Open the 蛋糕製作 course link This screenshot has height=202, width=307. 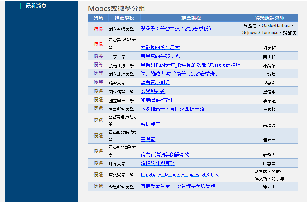(150, 124)
